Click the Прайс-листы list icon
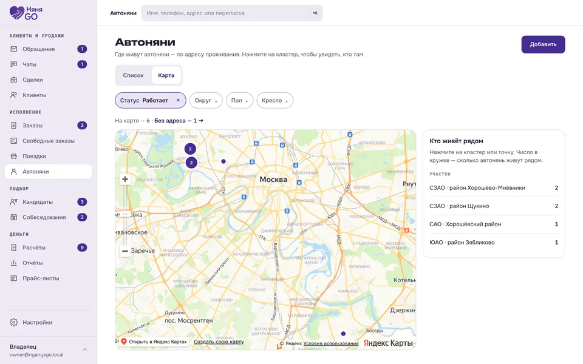This screenshot has width=583, height=364. coord(14,278)
